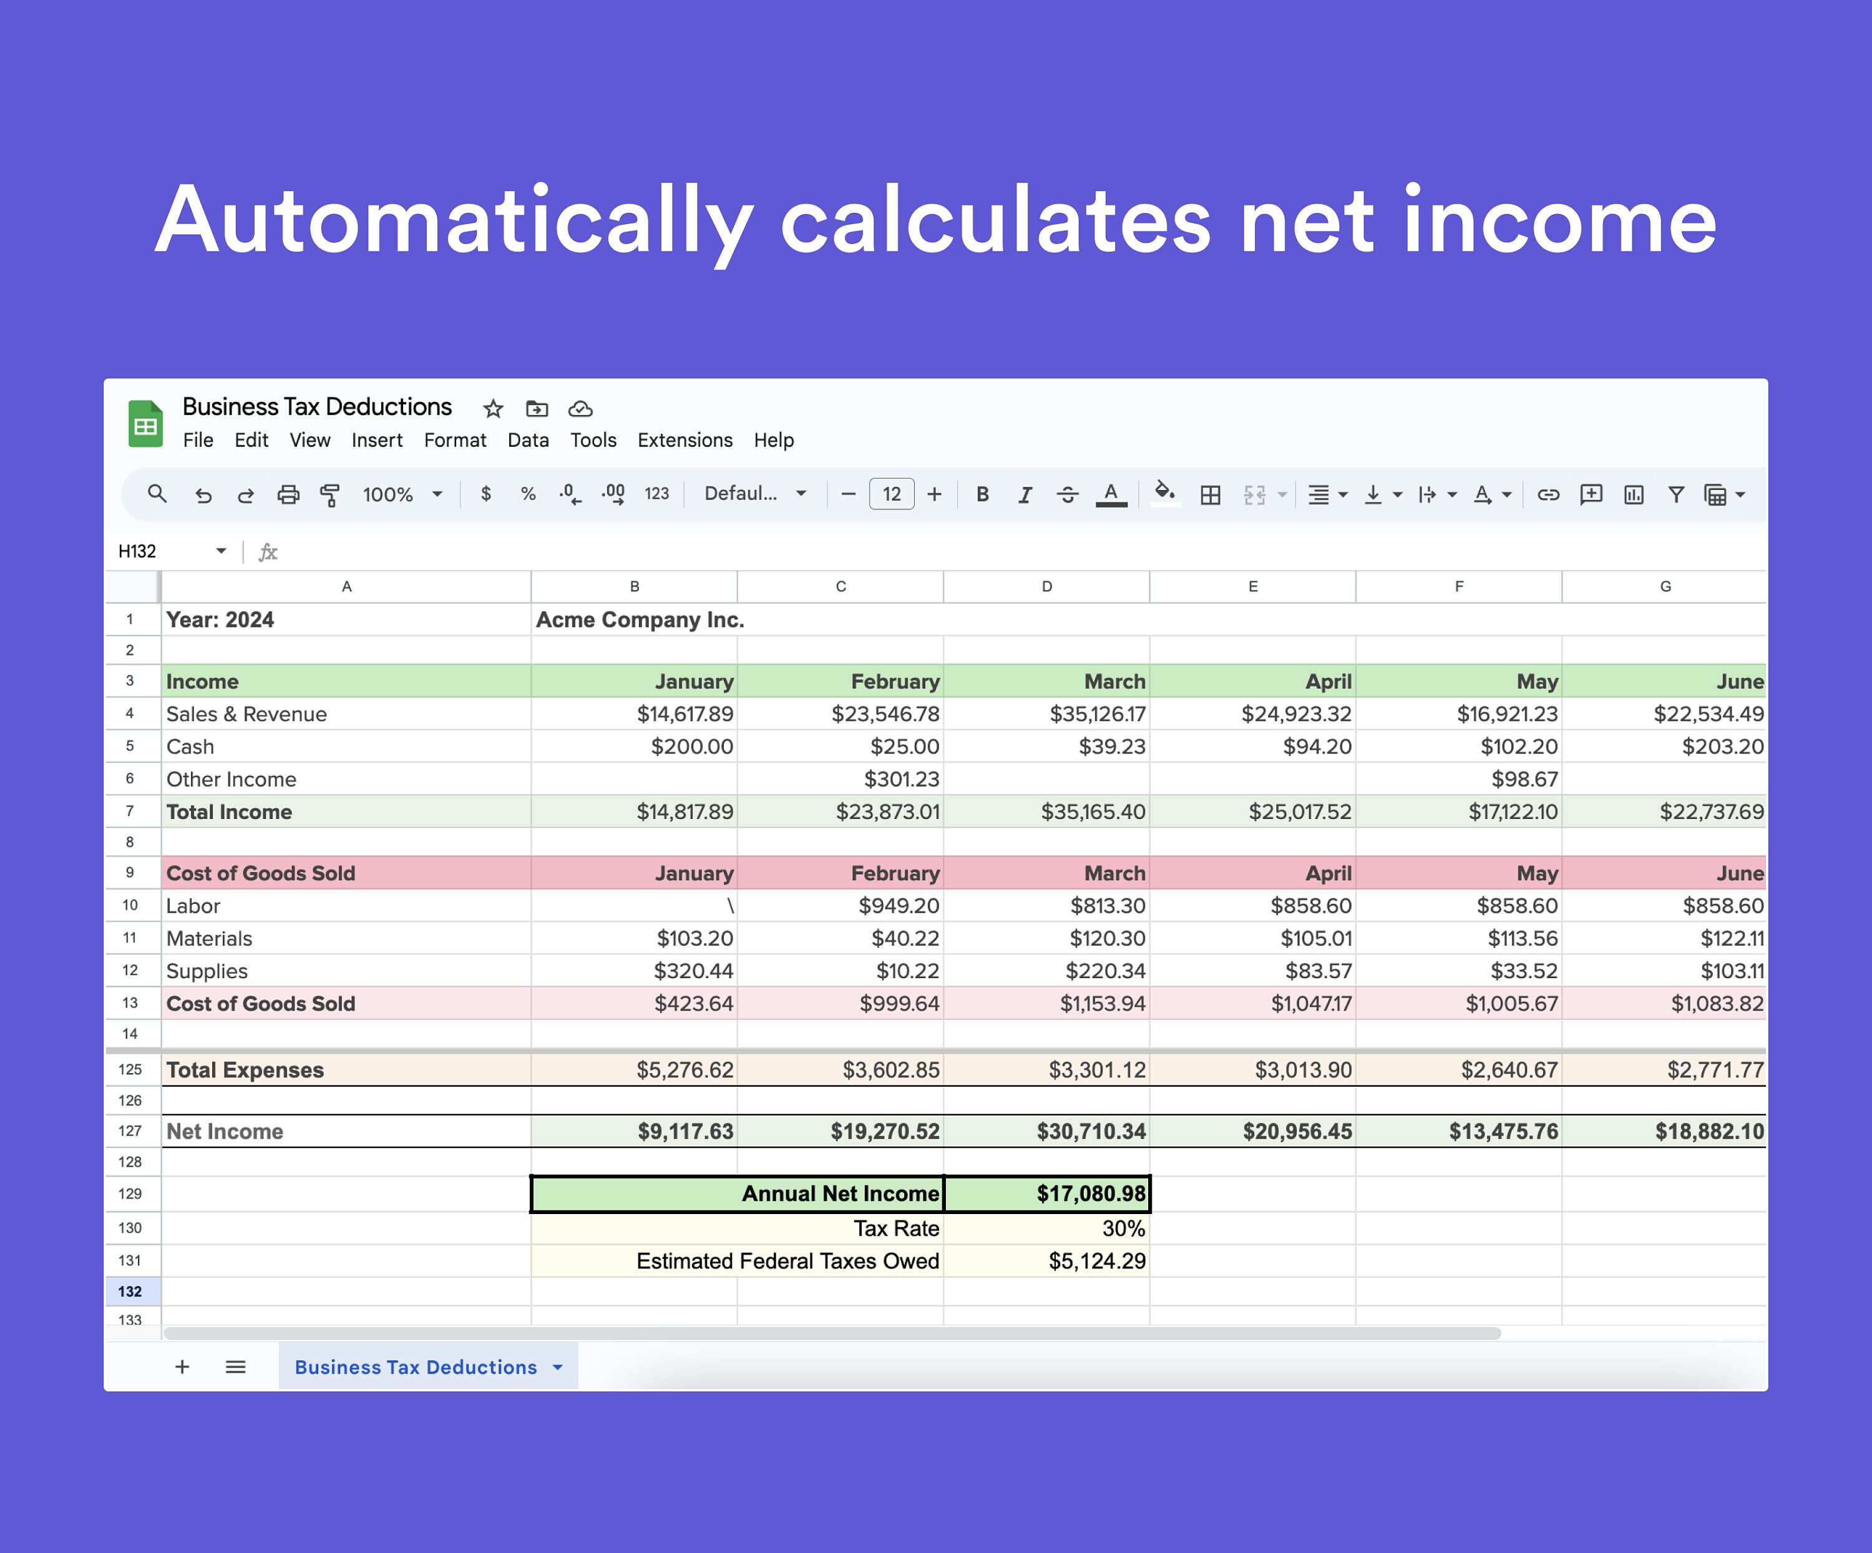Create a filter

[1676, 495]
